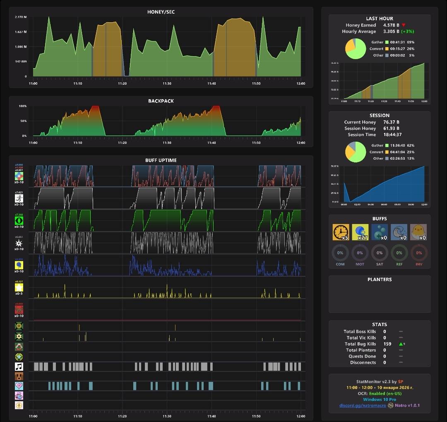Click the blue balloon buff row icon
Screen dimensions: 447x422
[x=19, y=265]
